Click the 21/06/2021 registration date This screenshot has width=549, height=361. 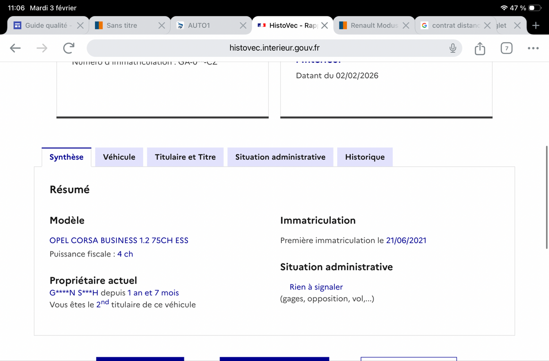[x=406, y=240]
